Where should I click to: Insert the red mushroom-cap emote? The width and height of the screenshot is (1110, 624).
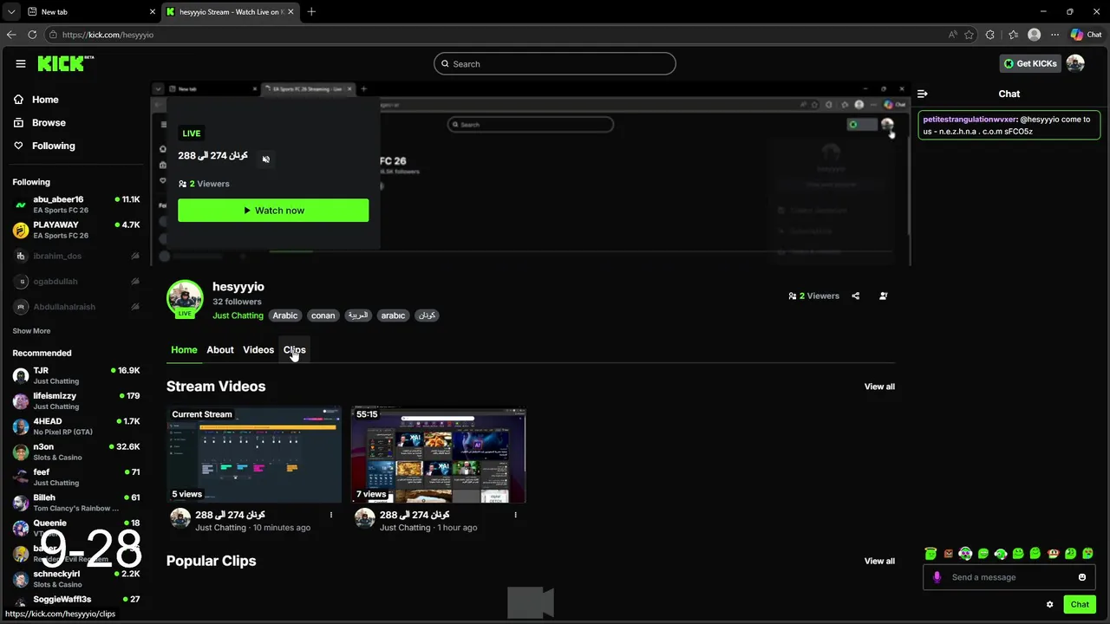[x=1053, y=553]
